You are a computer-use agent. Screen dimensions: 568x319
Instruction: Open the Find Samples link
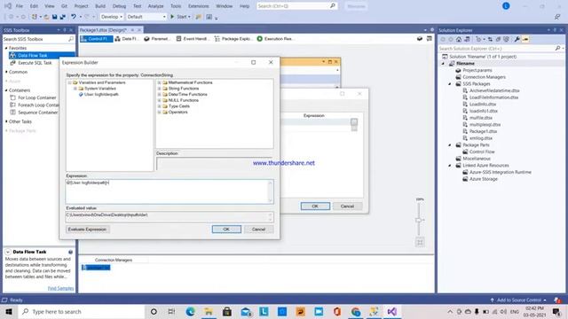click(x=60, y=288)
